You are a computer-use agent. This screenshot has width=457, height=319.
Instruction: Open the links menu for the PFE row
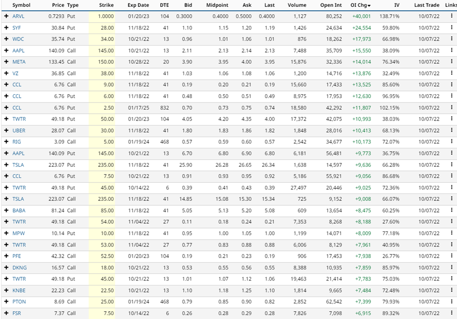[x=452, y=256]
